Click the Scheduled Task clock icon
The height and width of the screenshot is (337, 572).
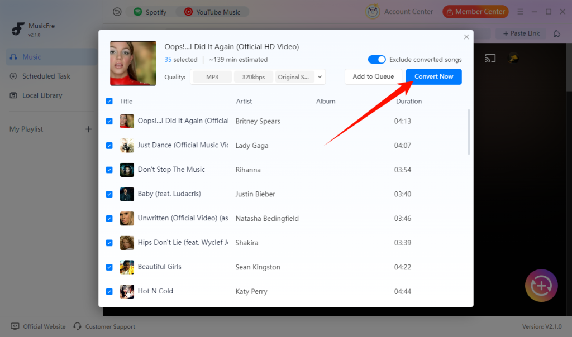[13, 76]
